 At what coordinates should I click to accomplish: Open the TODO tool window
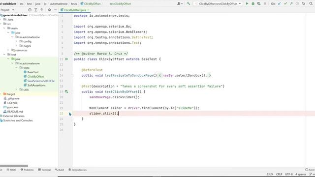point(11,170)
